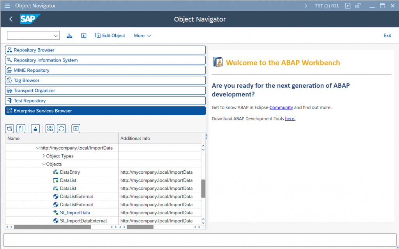Click the second DataList data type icon
Image resolution: width=399 pixels, height=249 pixels.
coord(55,188)
